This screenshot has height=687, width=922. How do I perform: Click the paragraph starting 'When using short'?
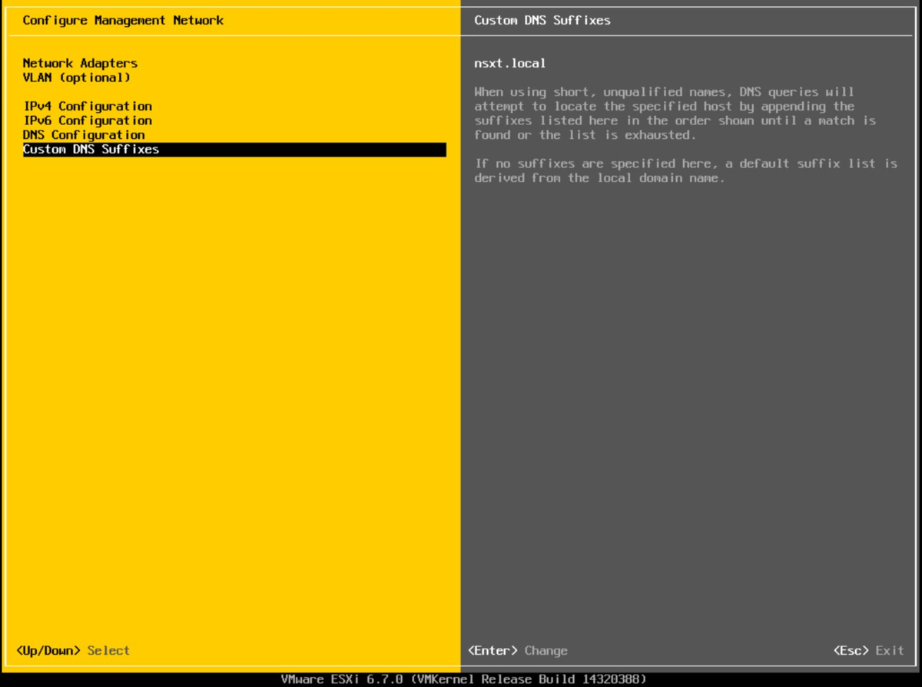pos(675,114)
